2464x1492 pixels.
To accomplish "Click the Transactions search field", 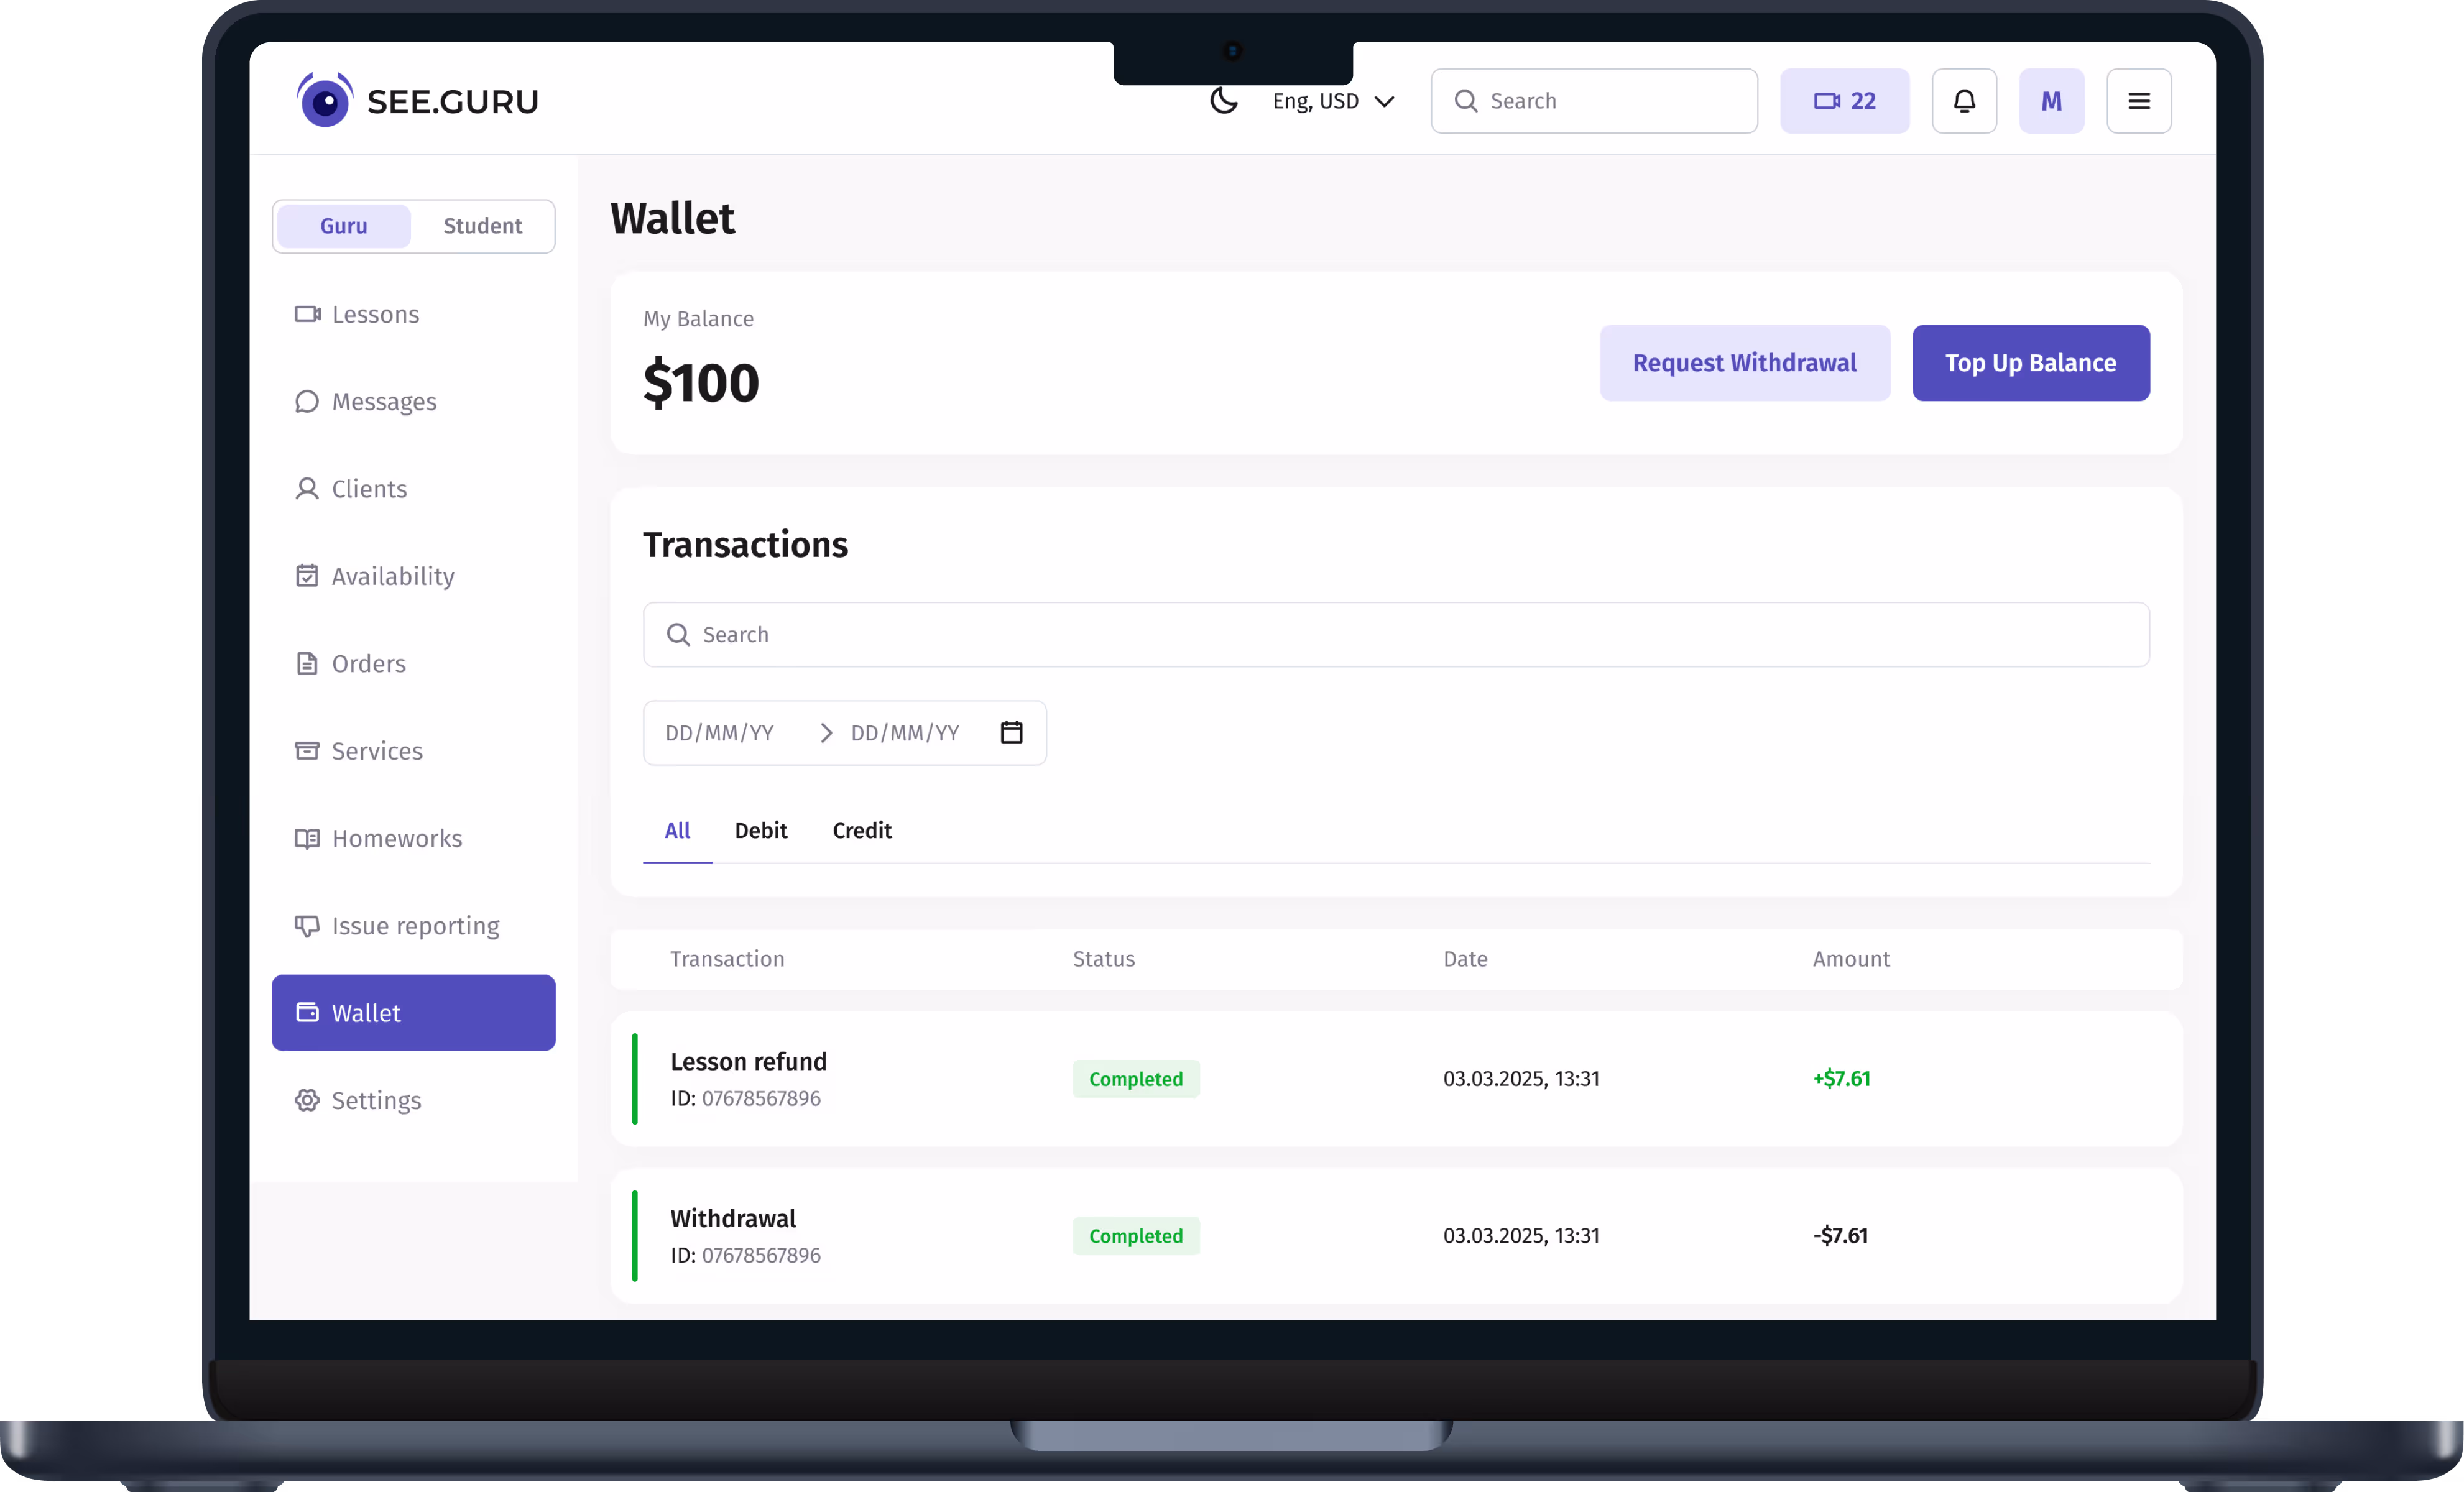I will (x=1395, y=635).
